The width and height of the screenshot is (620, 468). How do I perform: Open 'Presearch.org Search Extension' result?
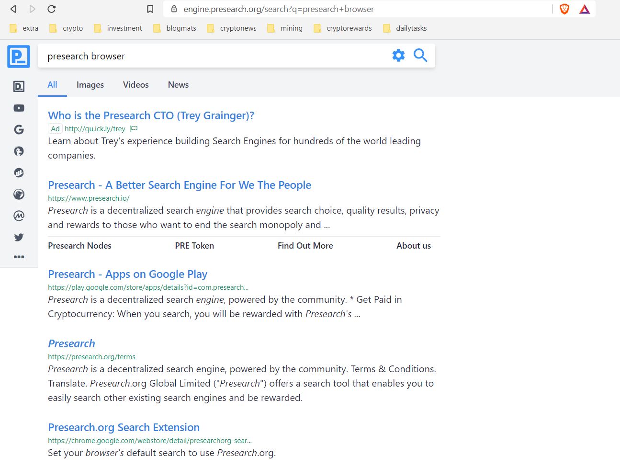point(124,427)
